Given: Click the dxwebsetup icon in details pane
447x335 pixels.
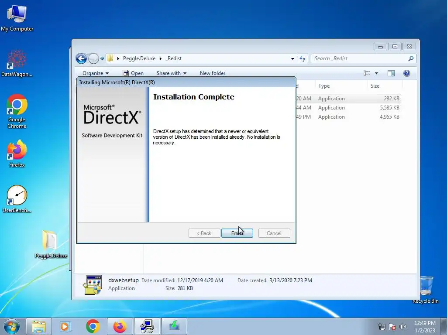Looking at the screenshot, I should click(x=93, y=285).
